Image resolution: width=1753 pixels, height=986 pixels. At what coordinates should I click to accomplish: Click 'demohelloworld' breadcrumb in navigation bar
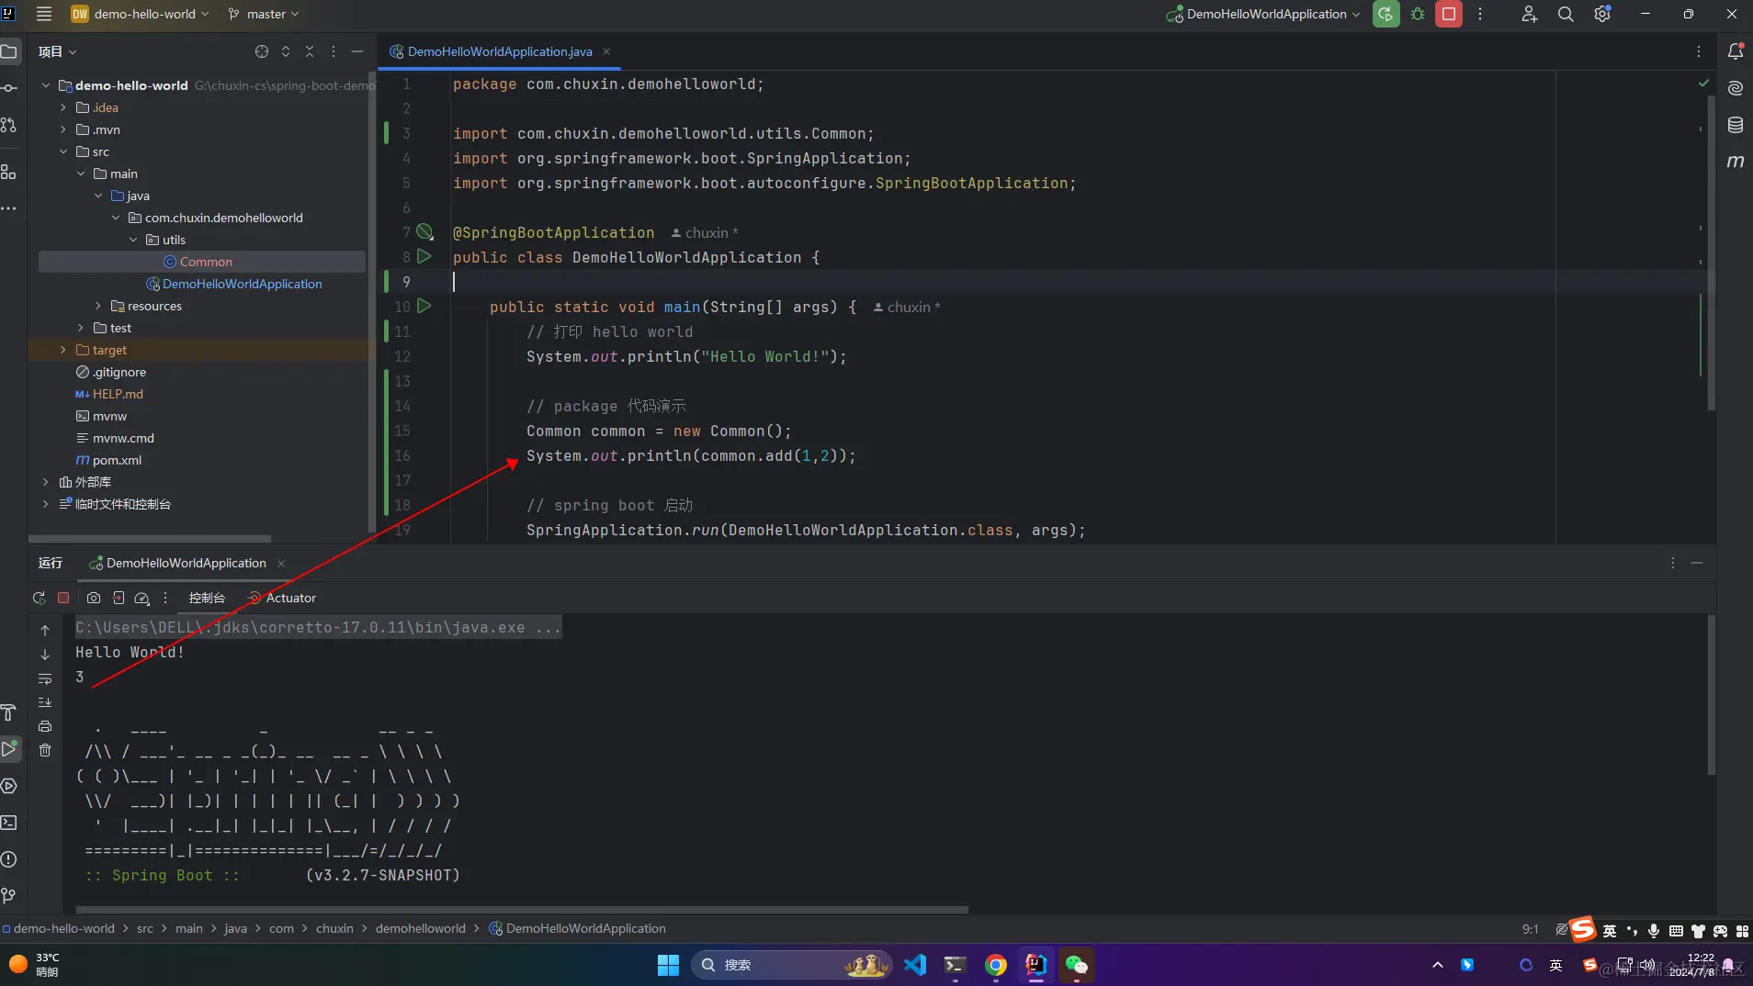[421, 928]
